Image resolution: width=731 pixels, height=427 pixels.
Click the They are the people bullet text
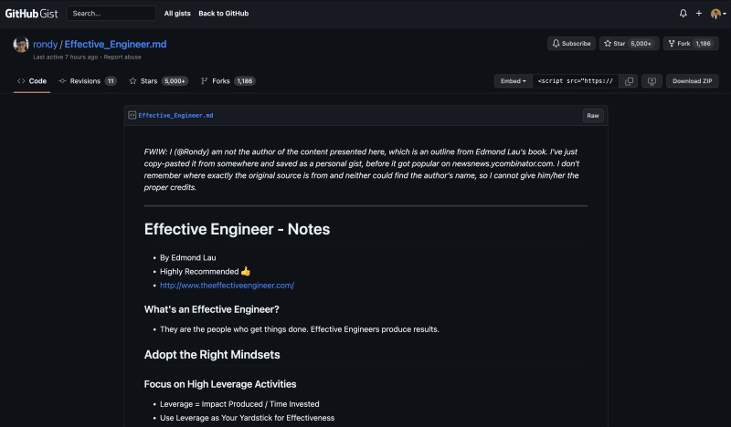click(300, 329)
